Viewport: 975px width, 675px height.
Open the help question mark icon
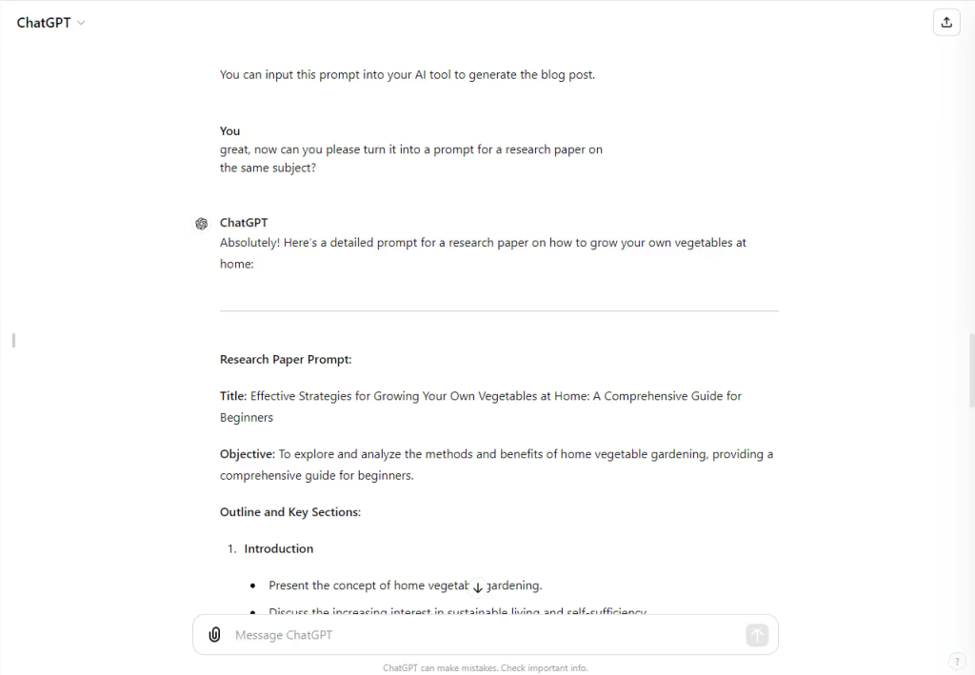(x=957, y=661)
